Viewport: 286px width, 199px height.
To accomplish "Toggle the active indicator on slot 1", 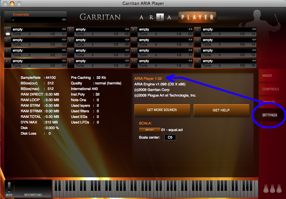I will (8, 34).
